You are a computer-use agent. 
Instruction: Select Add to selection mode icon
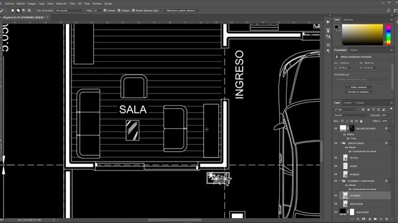click(18, 11)
